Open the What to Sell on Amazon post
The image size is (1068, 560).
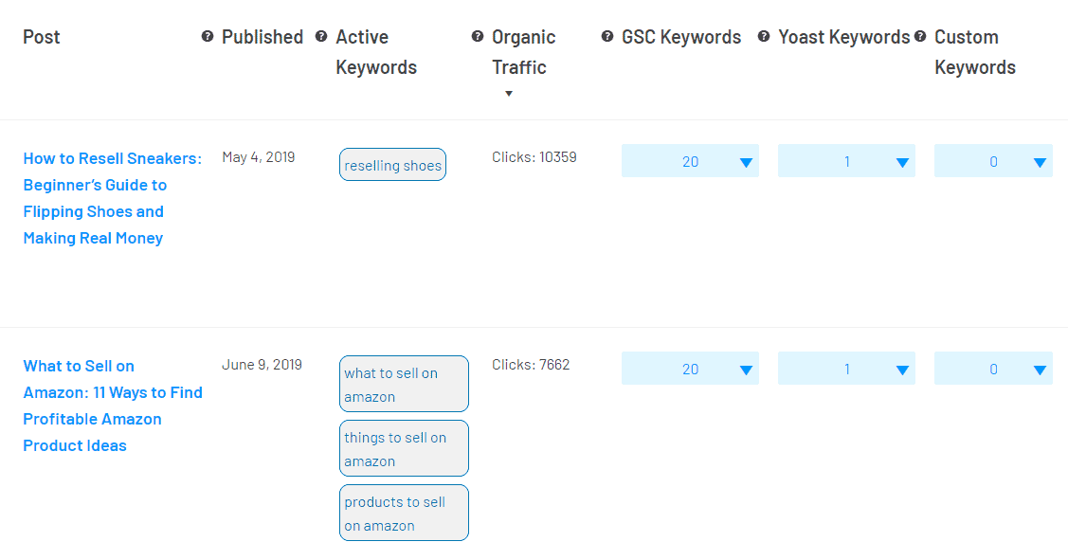(113, 406)
